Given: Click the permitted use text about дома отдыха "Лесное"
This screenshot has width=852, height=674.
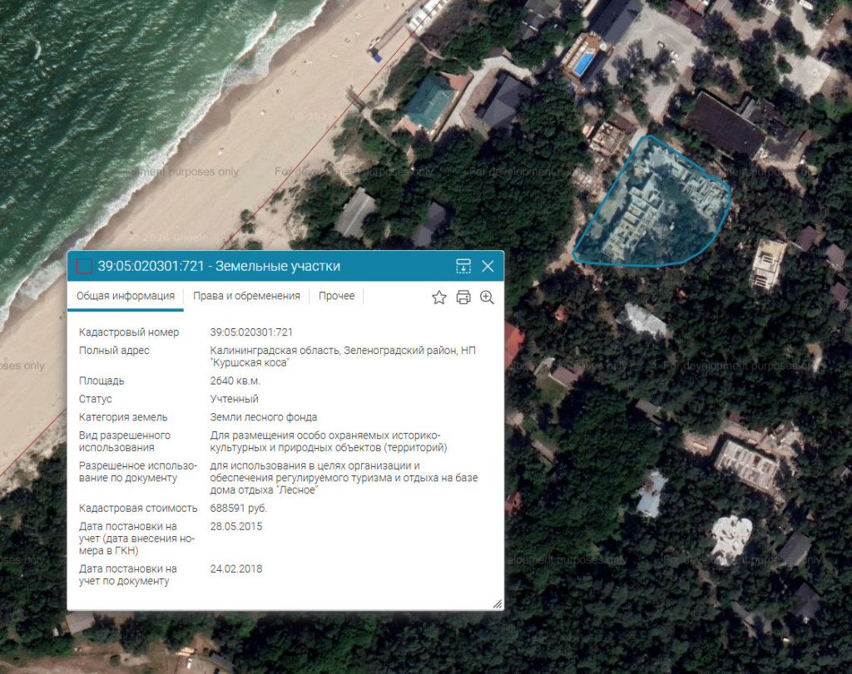Looking at the screenshot, I should point(344,478).
